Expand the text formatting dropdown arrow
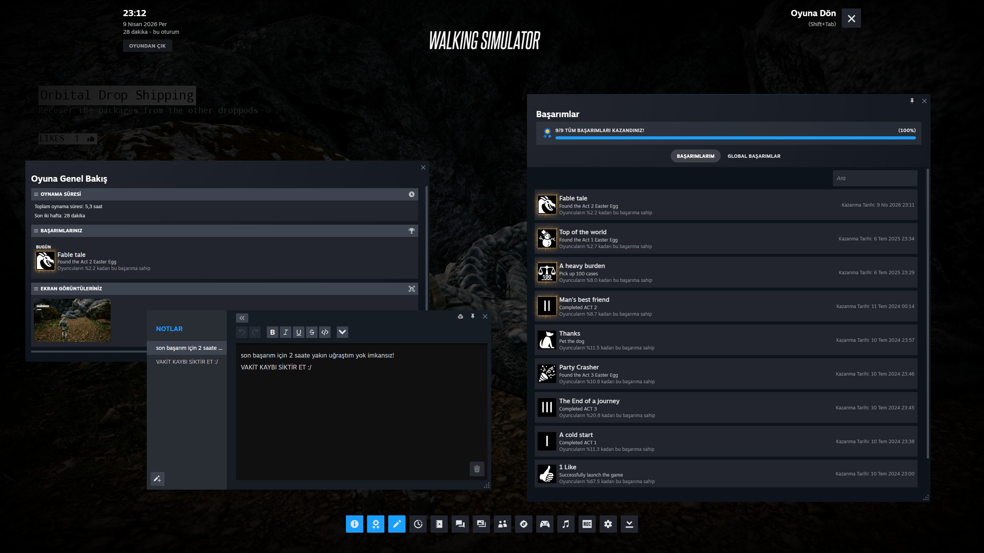984x553 pixels. [x=342, y=332]
